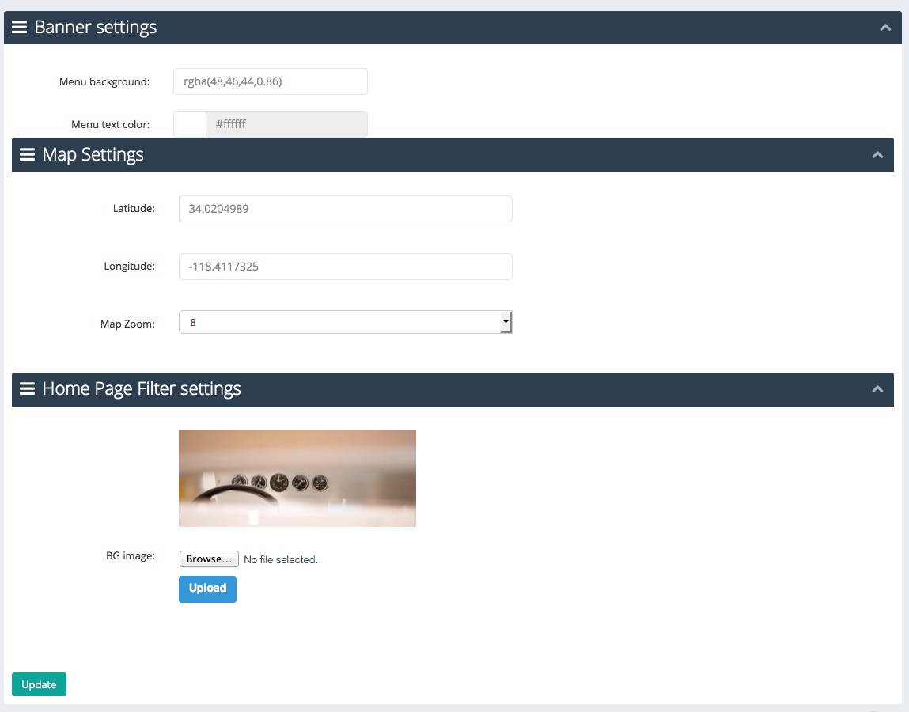Click the green Update button

pyautogui.click(x=39, y=684)
